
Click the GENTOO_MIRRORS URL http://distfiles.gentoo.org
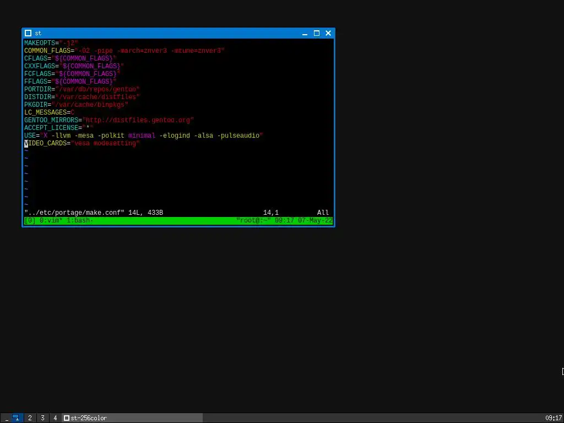coord(138,120)
